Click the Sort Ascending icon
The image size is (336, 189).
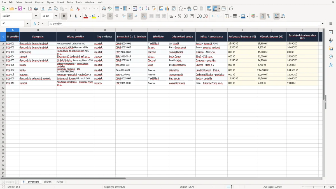click(x=141, y=9)
